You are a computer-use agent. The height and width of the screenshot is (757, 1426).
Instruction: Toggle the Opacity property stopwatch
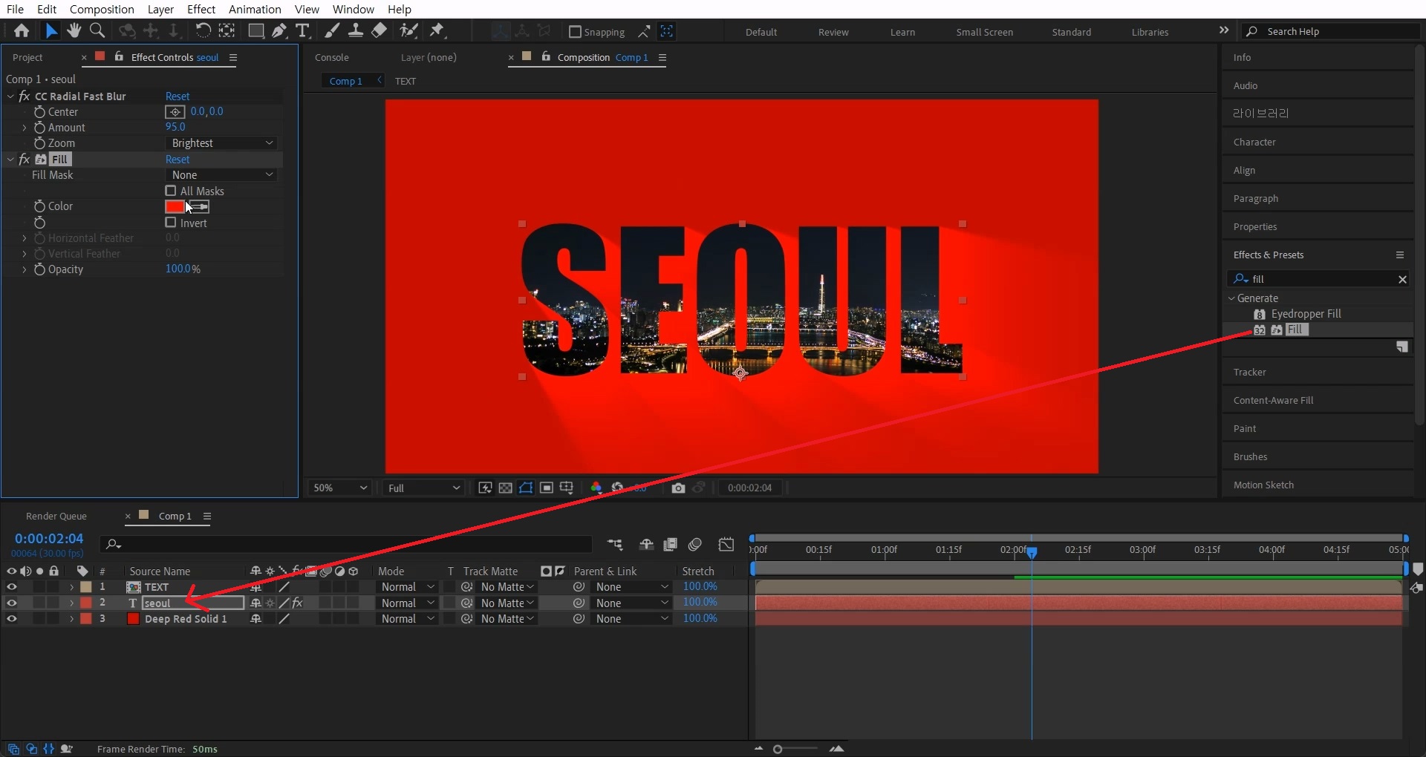[x=39, y=269]
